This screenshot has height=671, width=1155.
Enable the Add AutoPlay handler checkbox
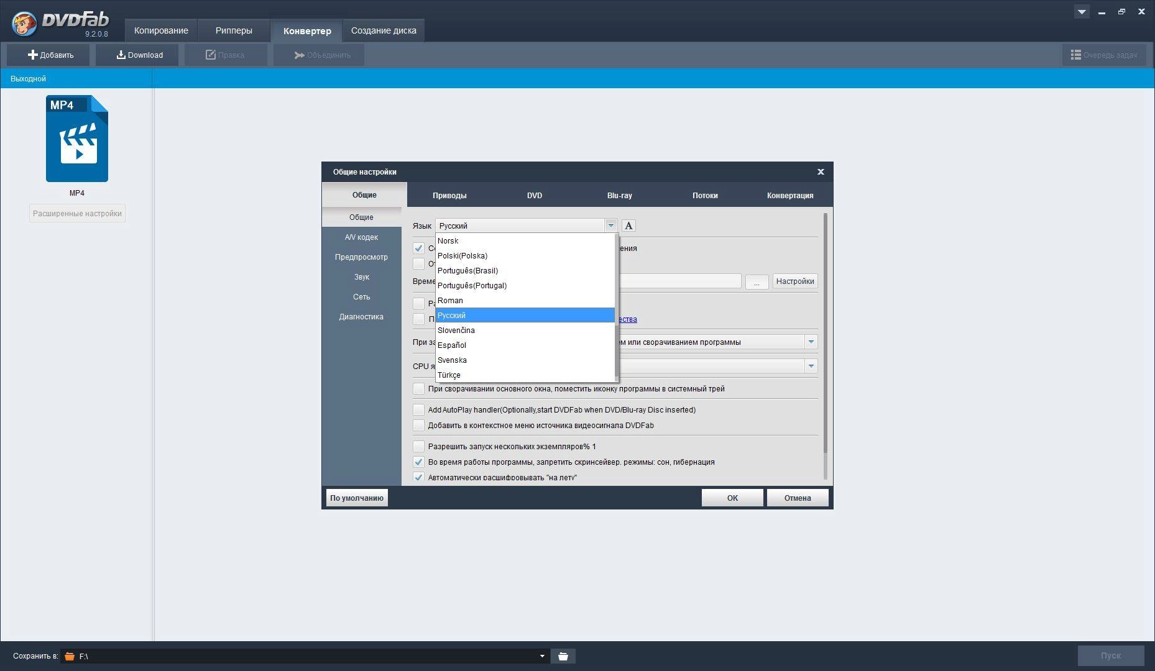[419, 410]
